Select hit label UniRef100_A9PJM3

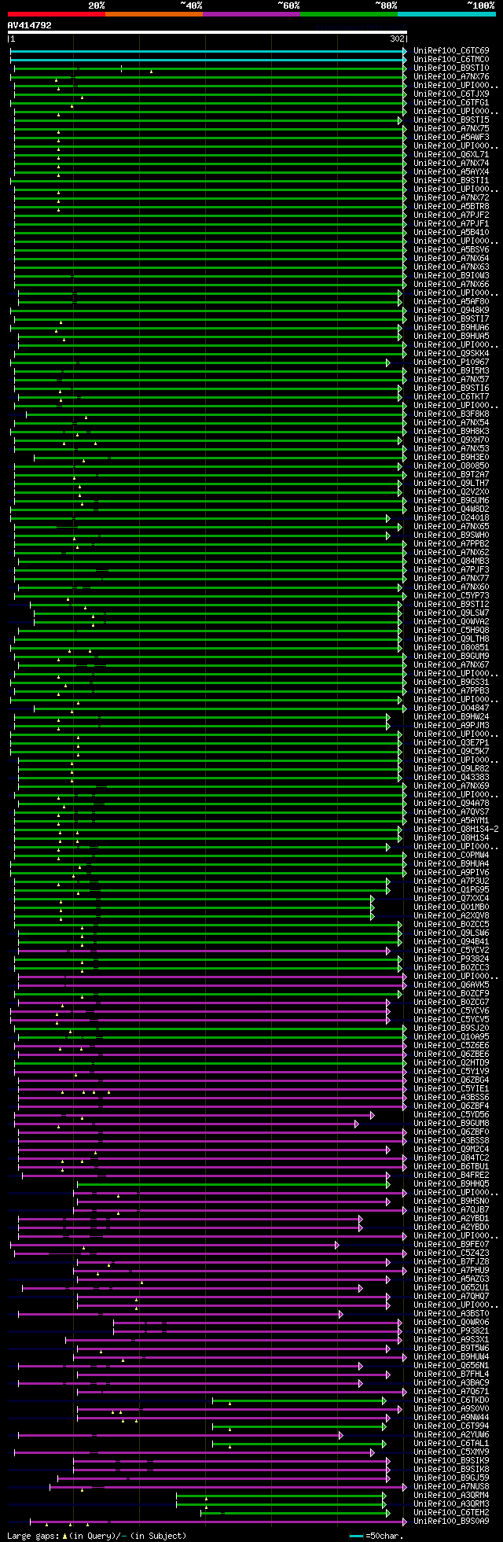(x=451, y=726)
